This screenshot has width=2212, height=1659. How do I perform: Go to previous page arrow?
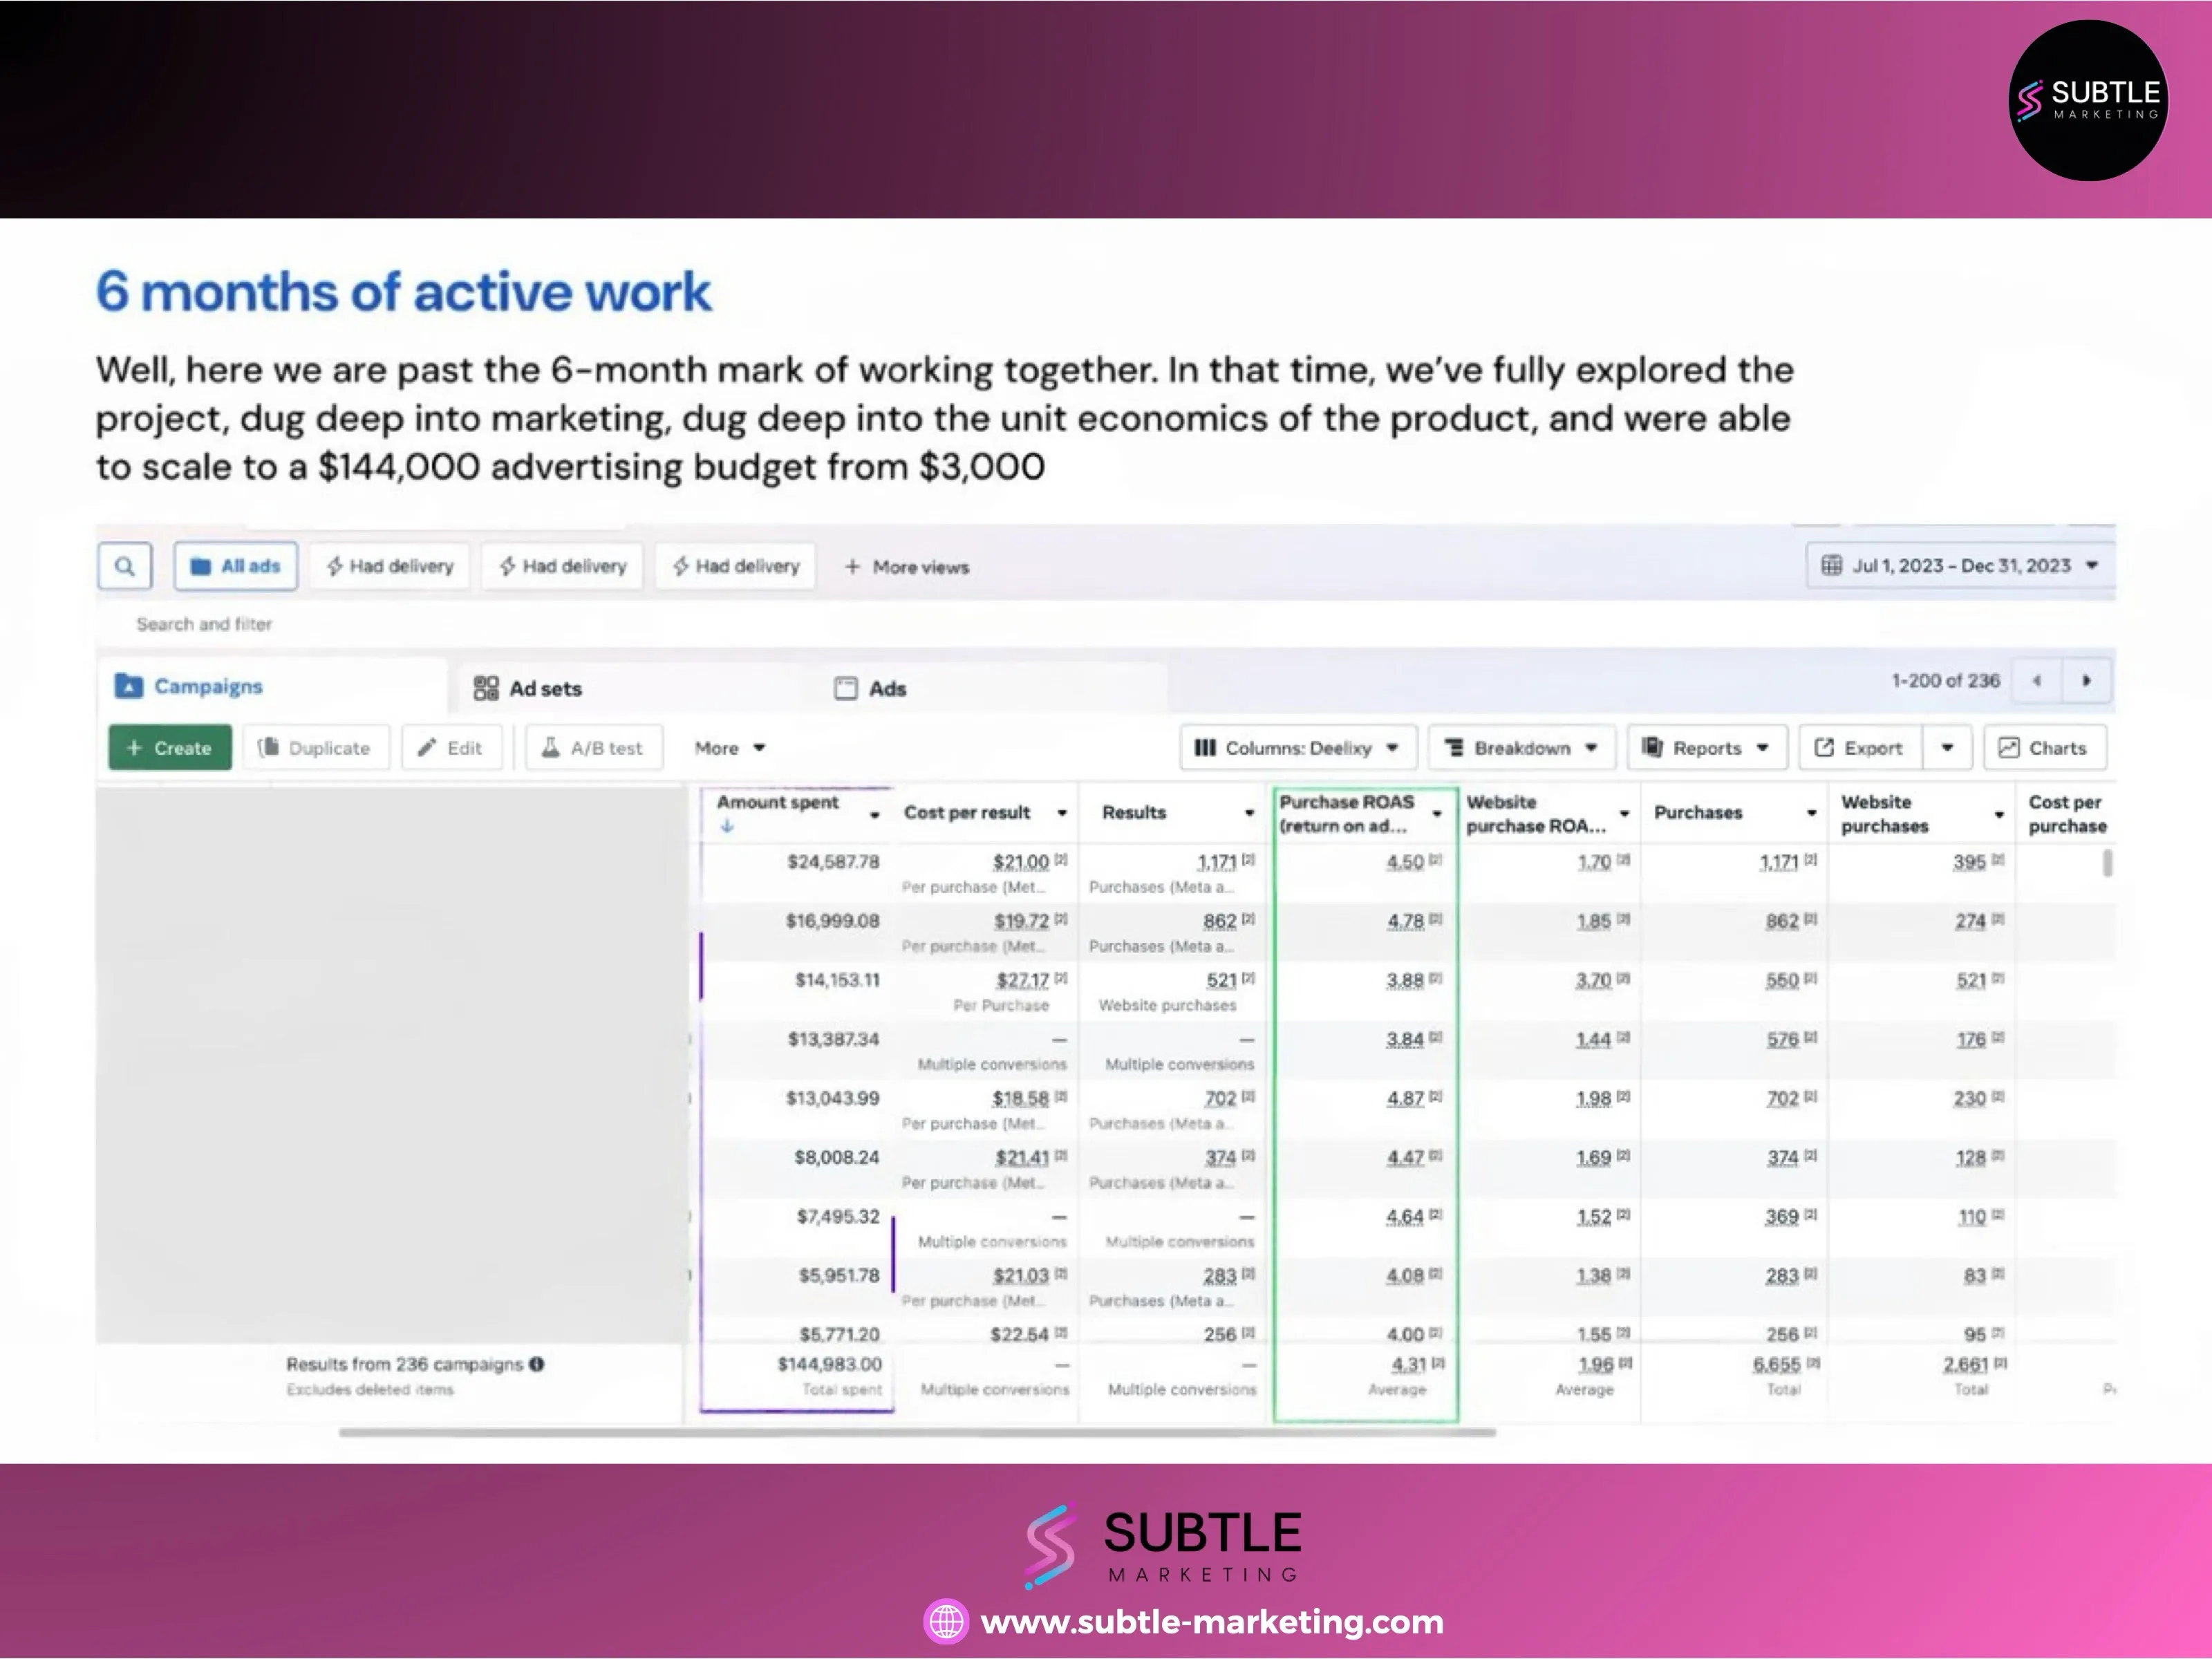(x=2037, y=681)
